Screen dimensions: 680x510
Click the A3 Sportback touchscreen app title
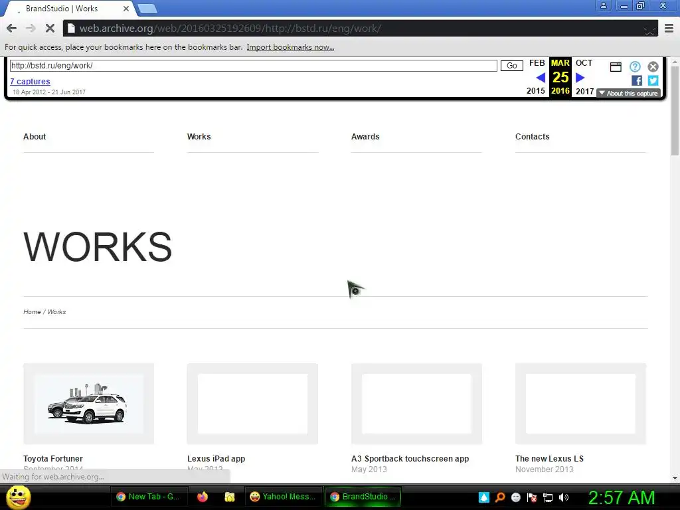[410, 459]
